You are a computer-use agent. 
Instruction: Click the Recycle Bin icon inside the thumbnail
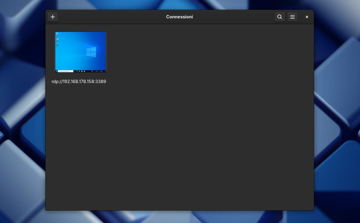pos(57,34)
